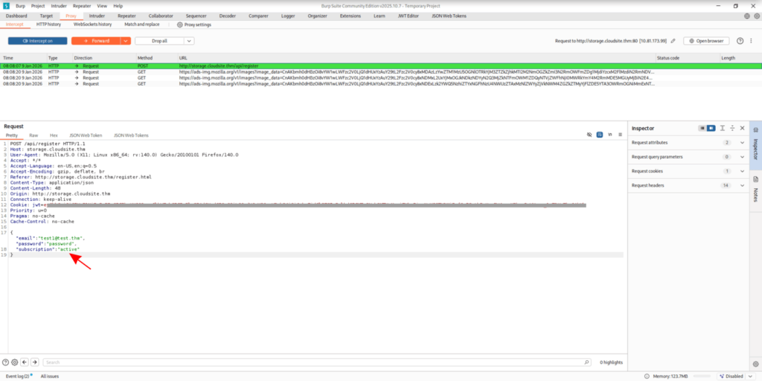
Task: Click into the request Search field
Action: coord(298,362)
